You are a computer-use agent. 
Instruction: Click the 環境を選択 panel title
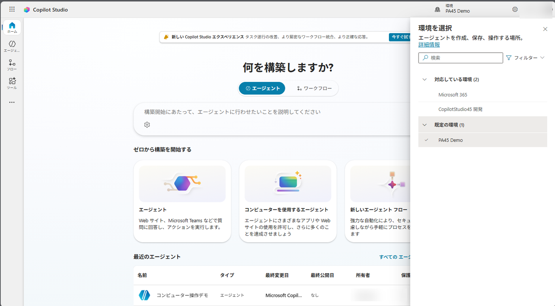[435, 28]
